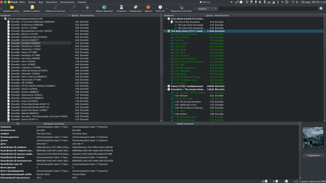Click the folder icon of Некластеризованные файлы
Viewport: 326px width, 183px height.
[5, 19]
